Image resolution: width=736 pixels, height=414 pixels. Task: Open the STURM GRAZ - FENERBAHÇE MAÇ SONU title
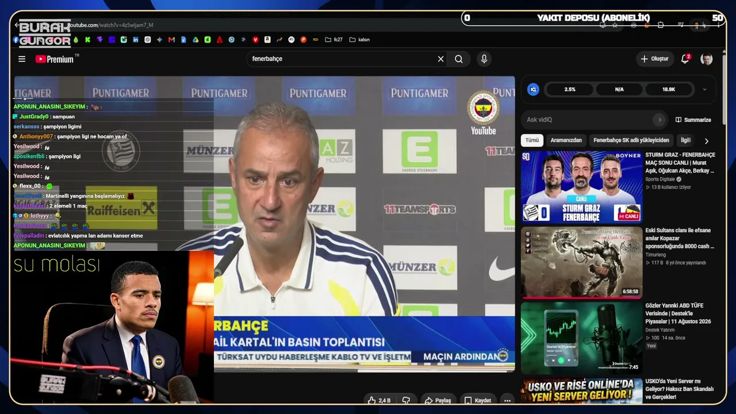click(x=680, y=163)
